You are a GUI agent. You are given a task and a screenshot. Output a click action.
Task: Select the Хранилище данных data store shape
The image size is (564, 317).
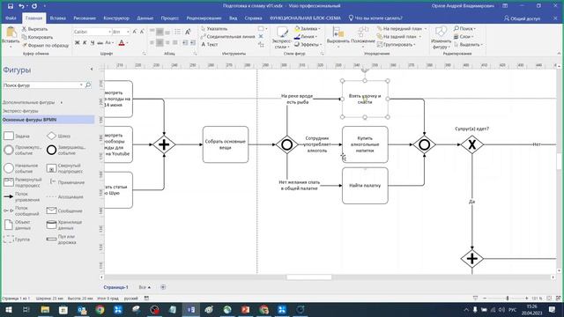click(64, 225)
